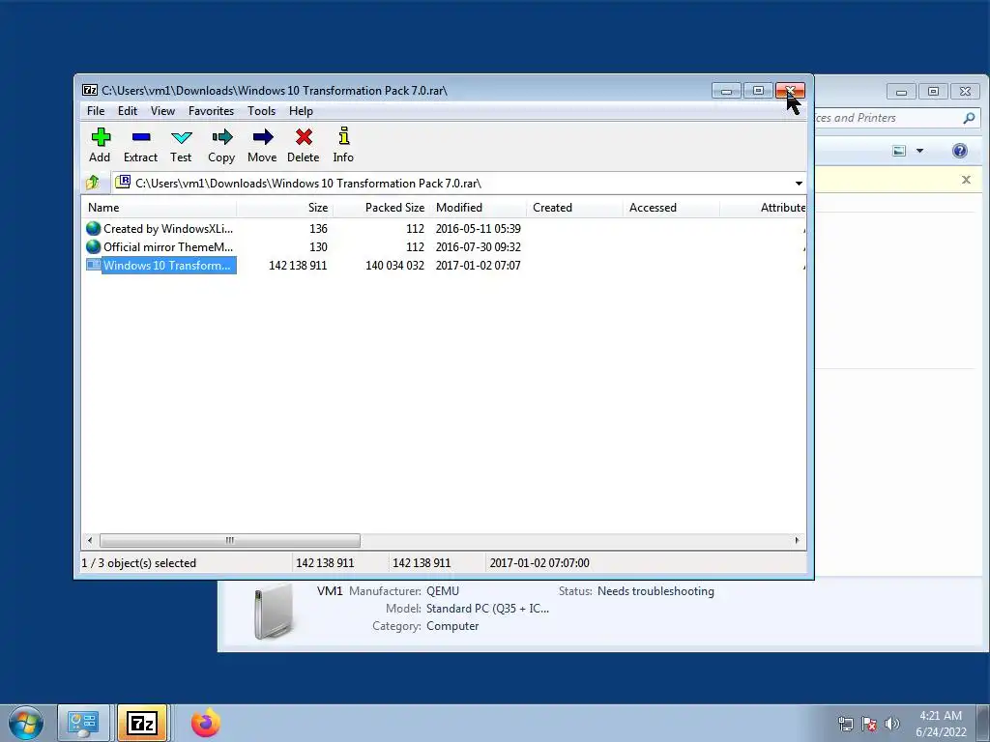Click help icon in Devices and Printers window

[960, 151]
